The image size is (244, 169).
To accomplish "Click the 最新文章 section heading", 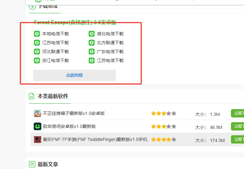I will [48, 164].
